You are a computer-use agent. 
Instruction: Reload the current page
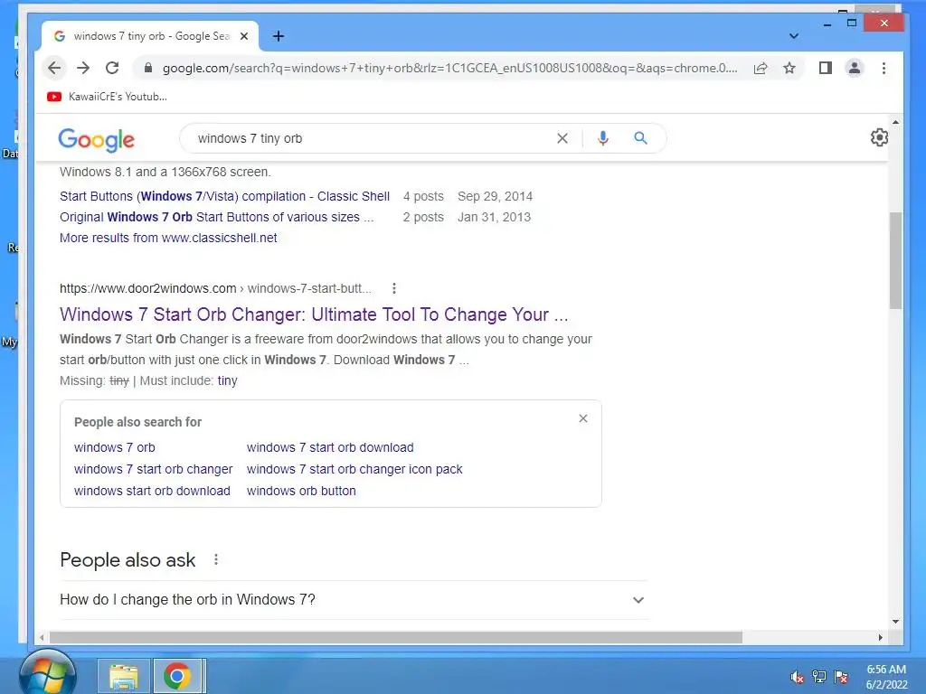(x=112, y=68)
